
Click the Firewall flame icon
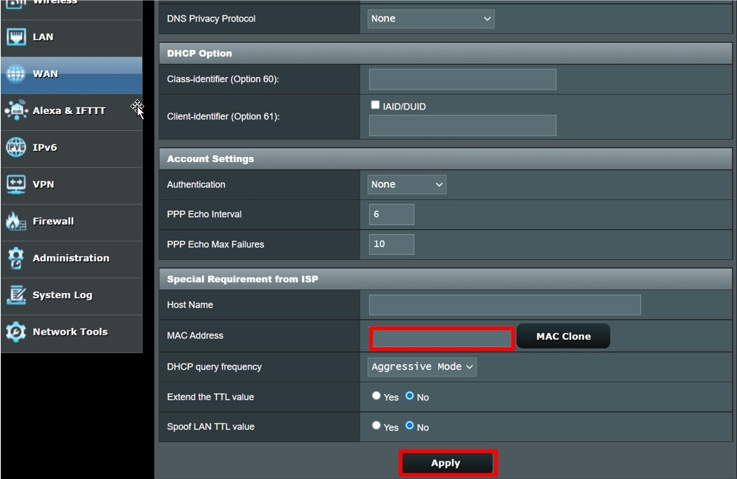point(16,221)
